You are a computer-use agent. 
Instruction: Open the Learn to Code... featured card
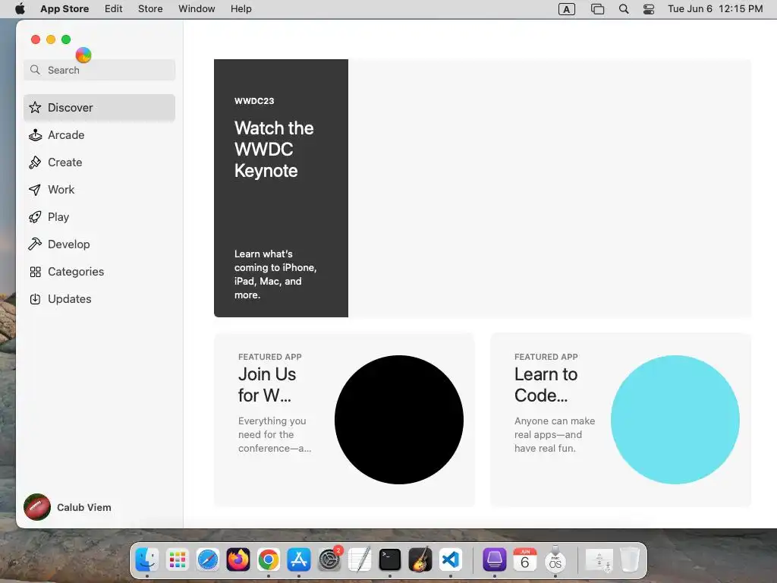621,420
